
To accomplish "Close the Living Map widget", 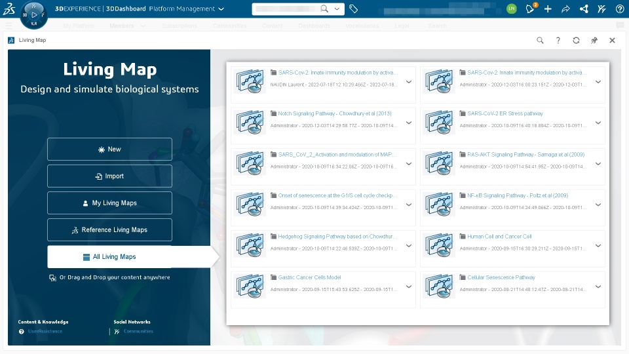I will click(x=612, y=40).
